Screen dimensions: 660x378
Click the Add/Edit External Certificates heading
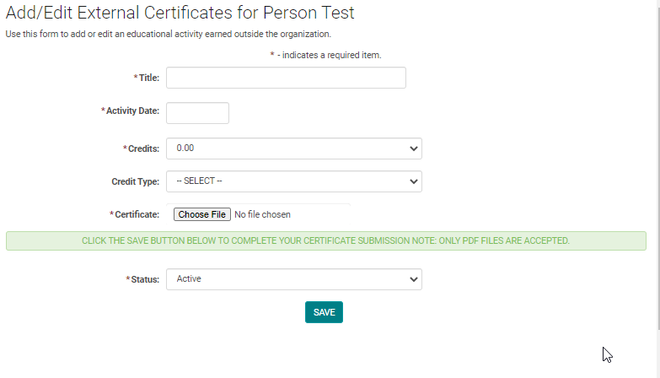point(180,13)
